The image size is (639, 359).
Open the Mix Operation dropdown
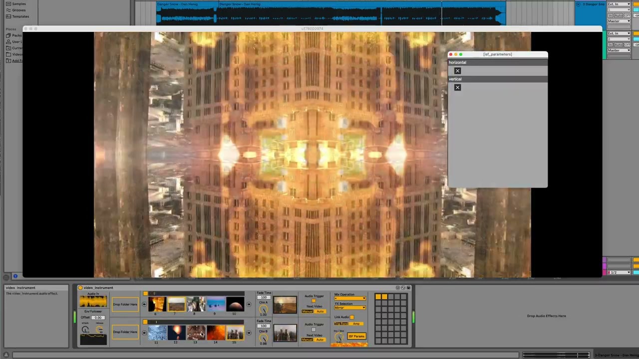pos(350,299)
